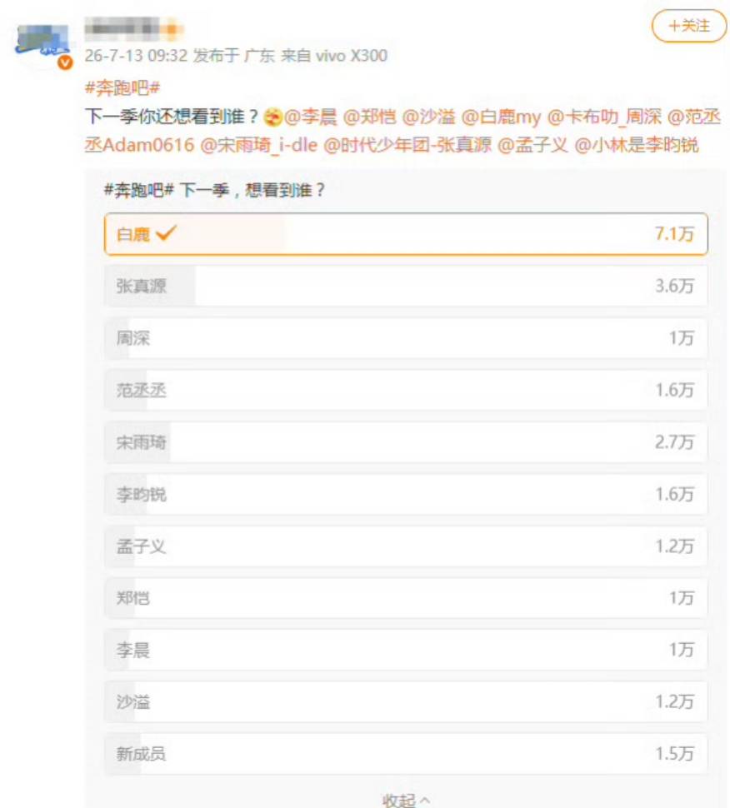Choose the 沙溢 poll option
Screen dimensions: 730x808
[406, 702]
